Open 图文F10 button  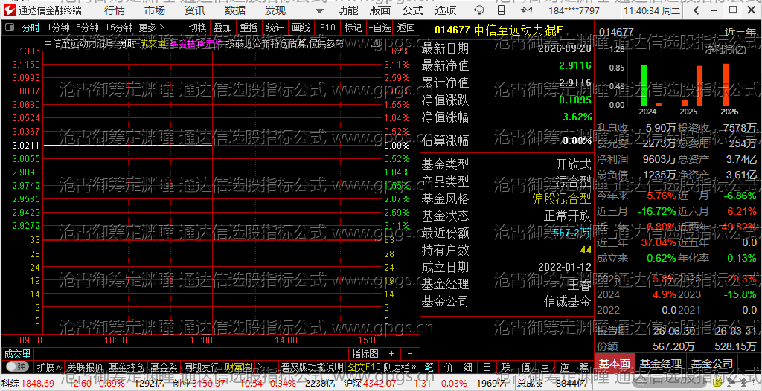364,366
